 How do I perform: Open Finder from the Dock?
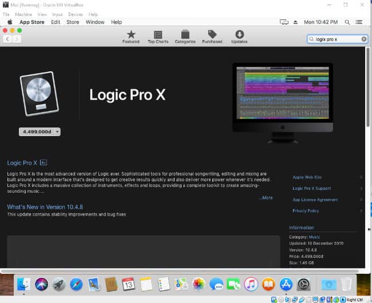click(23, 284)
